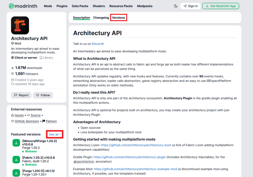Open the Discord link
This screenshot has width=253, height=177.
[x=97, y=43]
